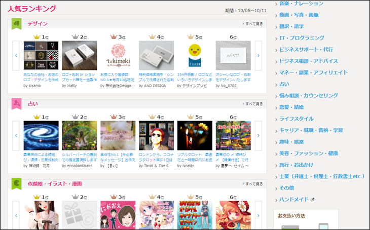
Task: Click the pink 占い category ribbon icon
Action: pos(17,104)
